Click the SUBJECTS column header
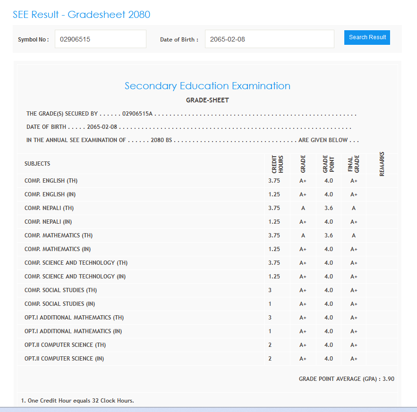417x412 pixels. [37, 164]
